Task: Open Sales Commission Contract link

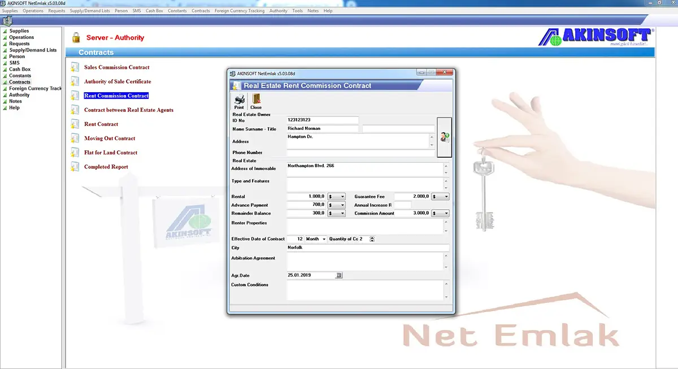Action: pyautogui.click(x=117, y=67)
